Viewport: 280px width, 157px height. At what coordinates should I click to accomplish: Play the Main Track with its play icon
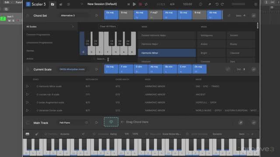click(x=97, y=123)
